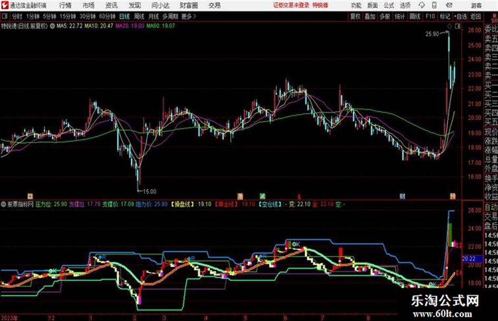Click the 15.00 low price label
The image size is (498, 321).
(149, 191)
